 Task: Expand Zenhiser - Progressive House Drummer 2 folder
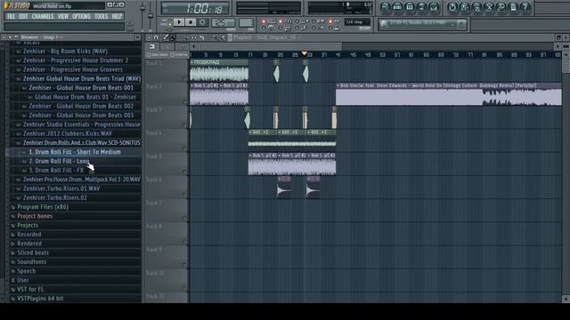click(x=75, y=60)
